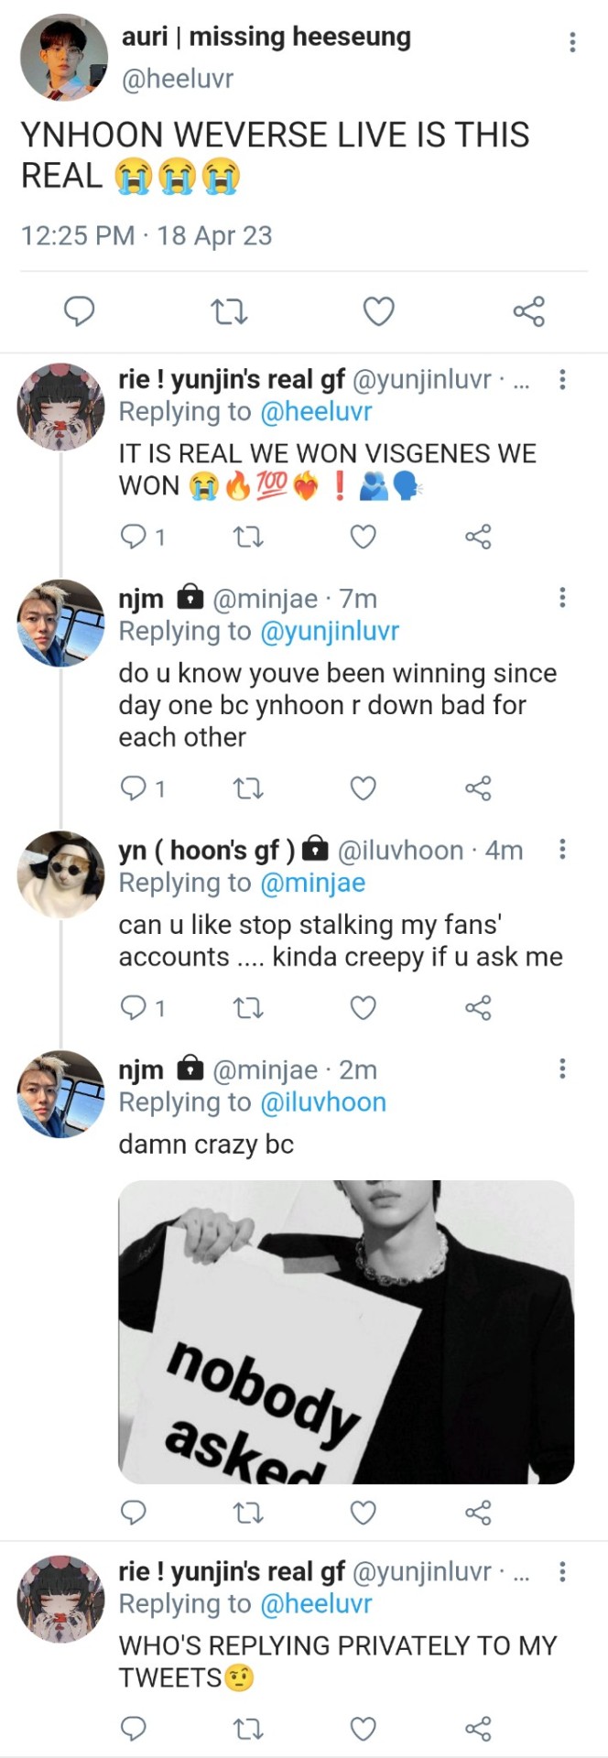This screenshot has height=1758, width=608.
Task: Open the 'nobody asked' image
Action: 346,1331
